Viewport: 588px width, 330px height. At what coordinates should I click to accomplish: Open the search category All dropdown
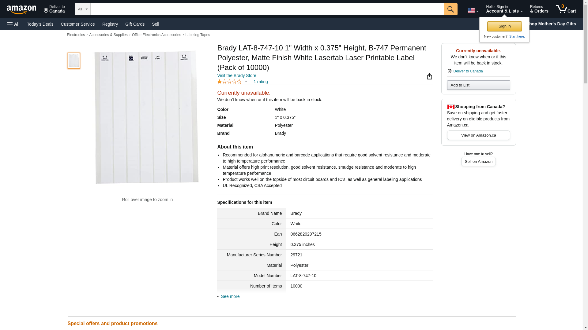(82, 9)
